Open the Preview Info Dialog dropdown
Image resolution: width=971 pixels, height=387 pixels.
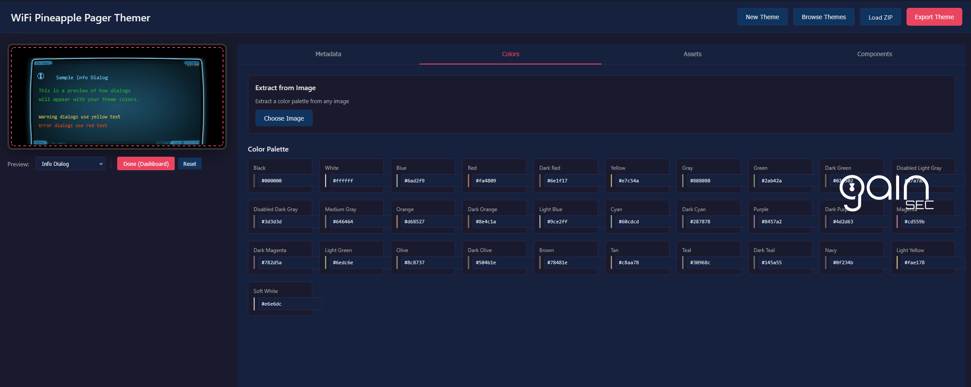[71, 164]
